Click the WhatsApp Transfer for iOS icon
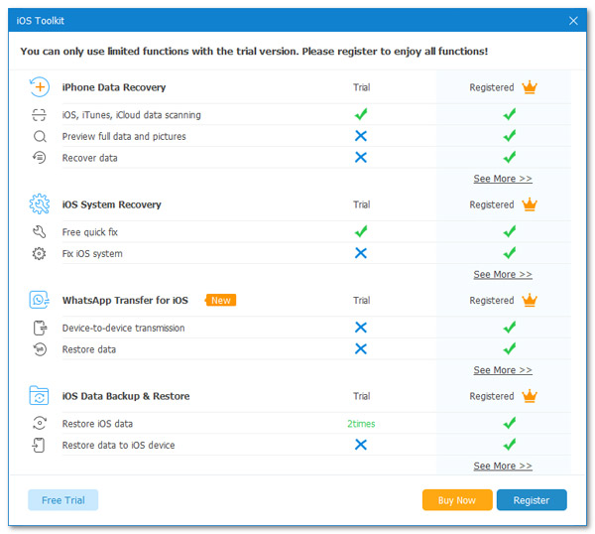This screenshot has width=595, height=534. [40, 300]
